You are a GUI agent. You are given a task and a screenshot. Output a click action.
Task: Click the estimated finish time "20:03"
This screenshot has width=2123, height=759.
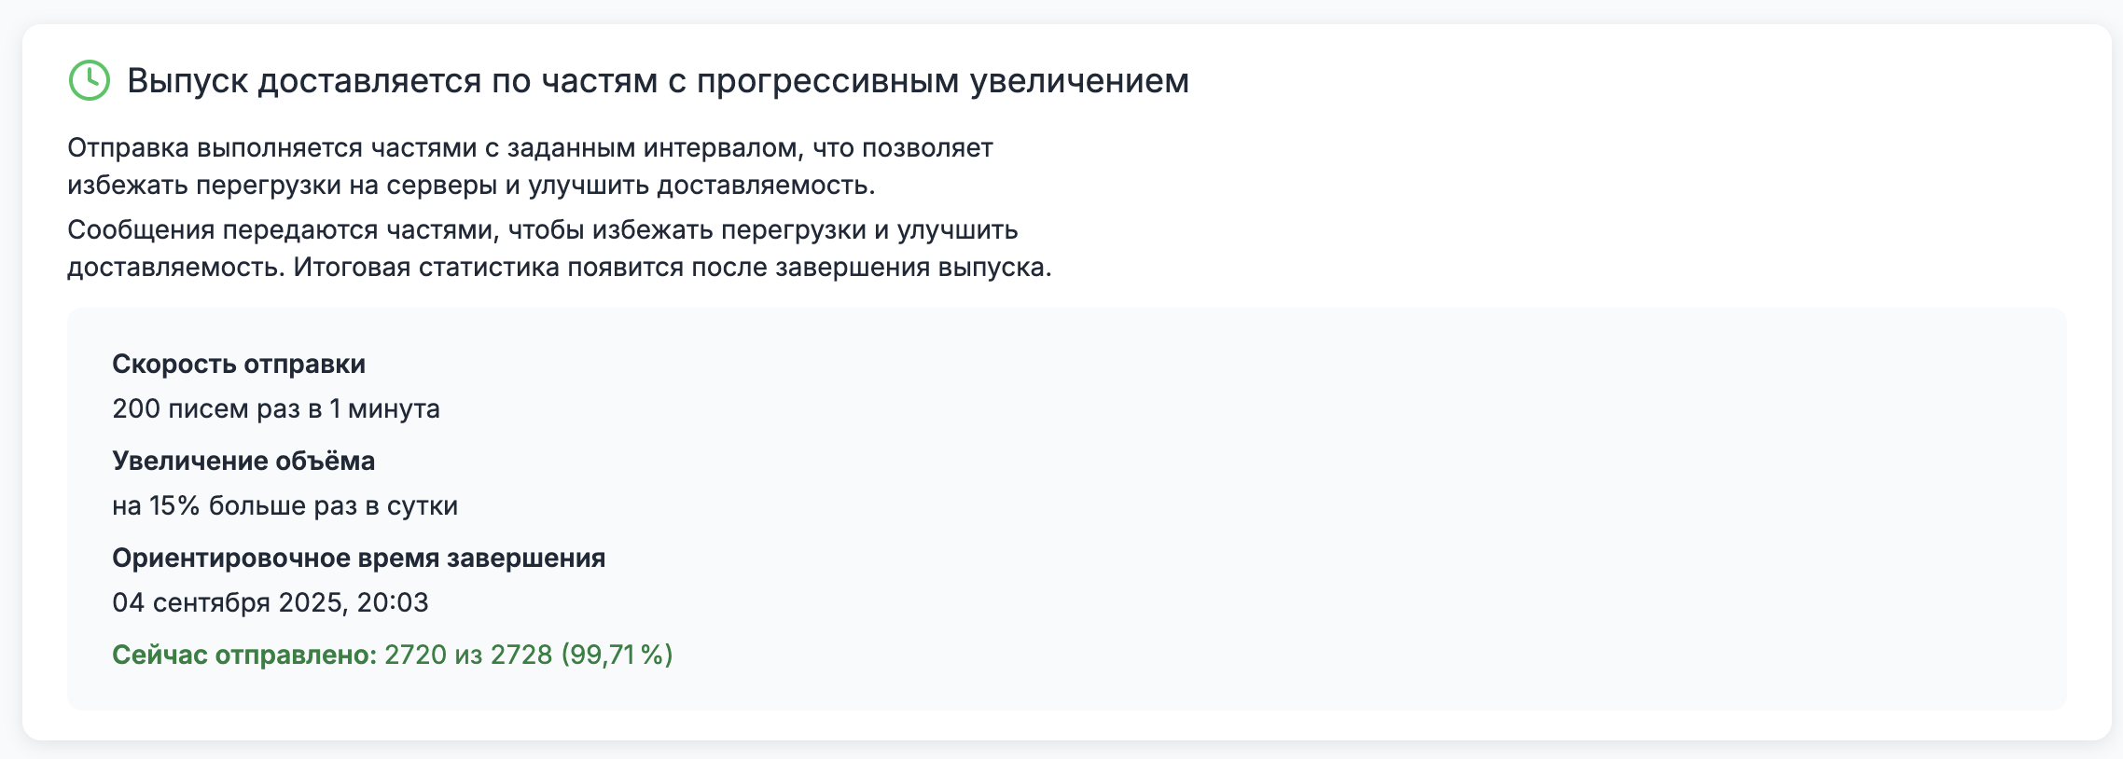[x=393, y=603]
